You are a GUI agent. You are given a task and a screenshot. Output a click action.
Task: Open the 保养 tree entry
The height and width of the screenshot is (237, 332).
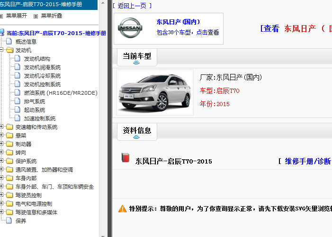(x=21, y=221)
